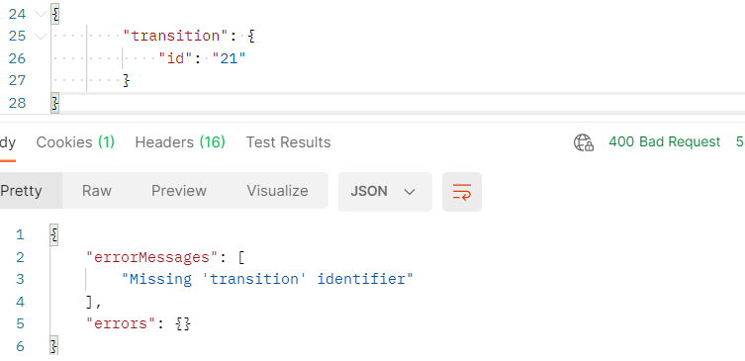Place cursor on the "21" id value
This screenshot has width=745, height=361.
(229, 58)
